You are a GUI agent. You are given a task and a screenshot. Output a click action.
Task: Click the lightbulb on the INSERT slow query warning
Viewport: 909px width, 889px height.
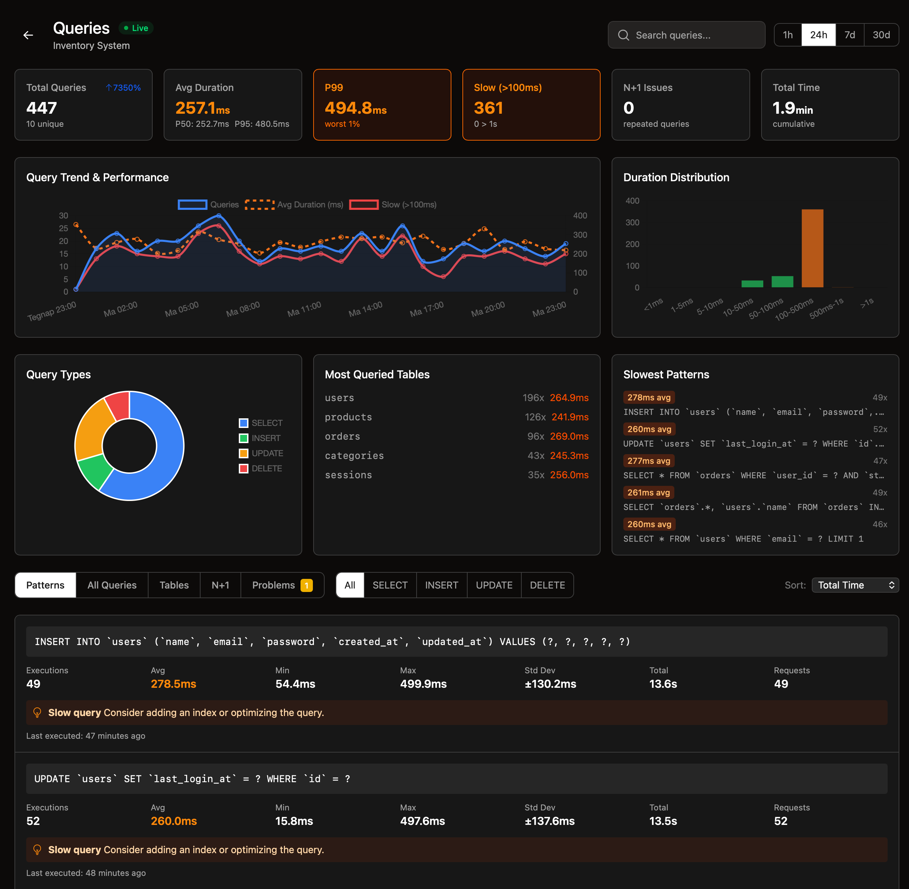click(x=37, y=713)
